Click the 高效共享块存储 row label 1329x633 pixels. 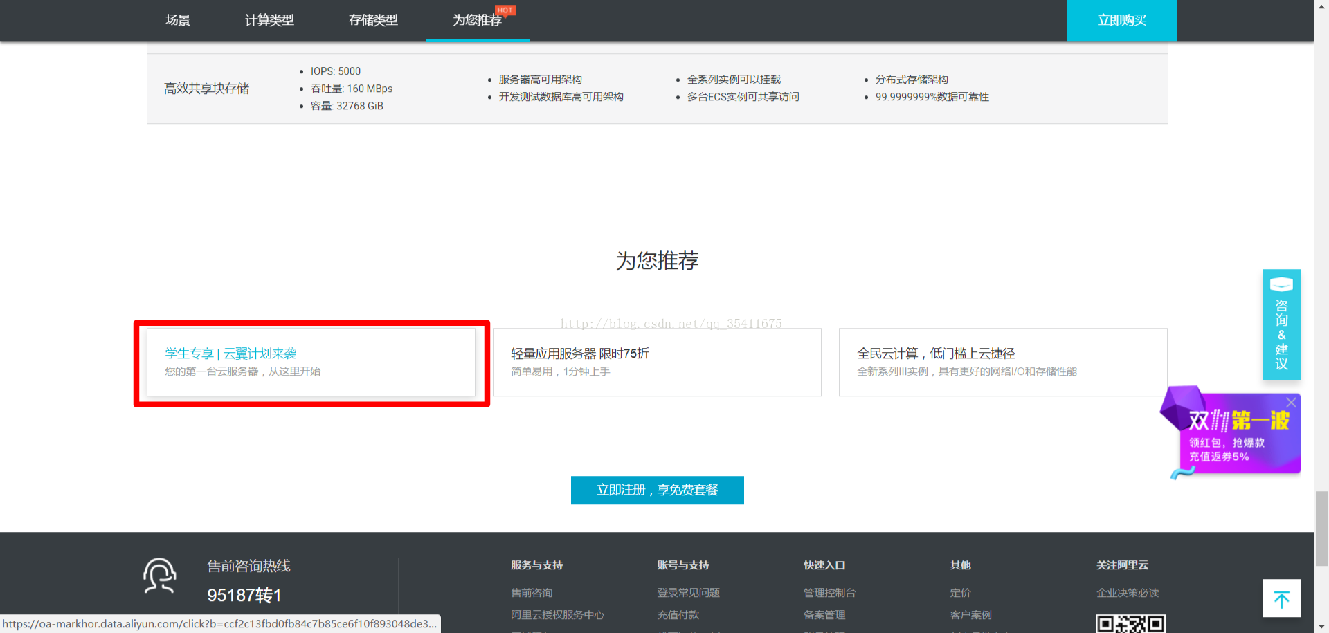[206, 89]
